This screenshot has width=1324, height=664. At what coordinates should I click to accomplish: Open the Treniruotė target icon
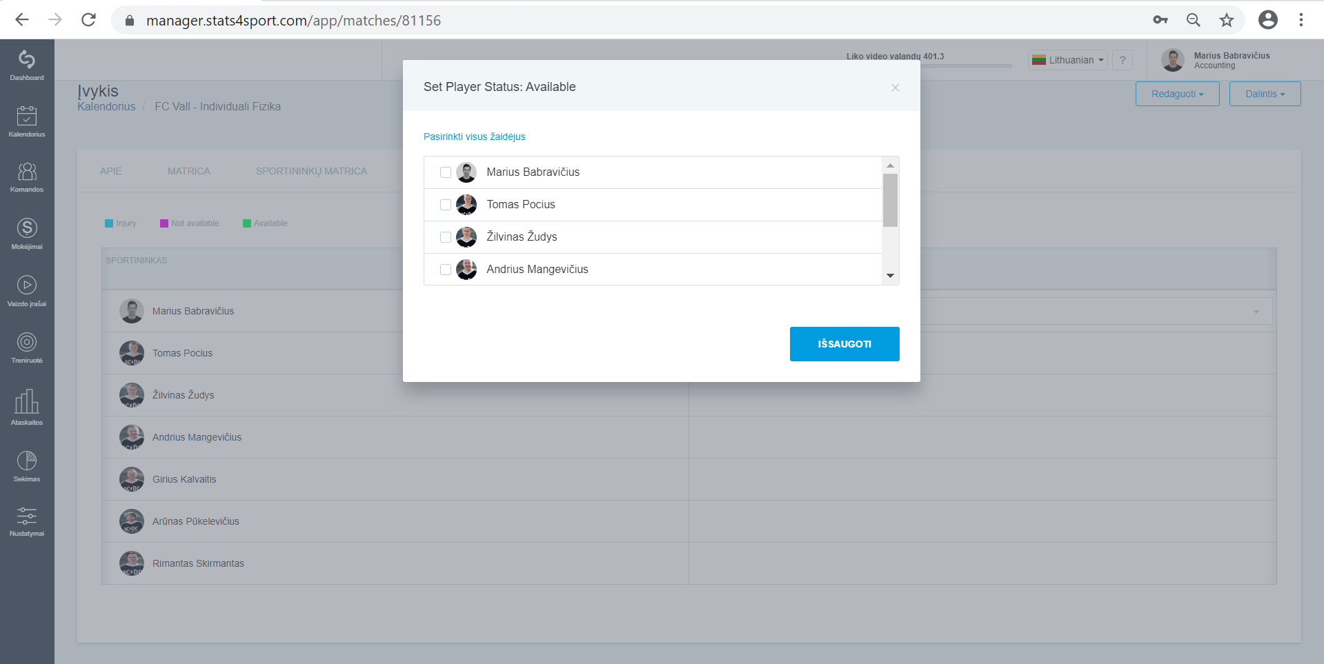coord(27,342)
